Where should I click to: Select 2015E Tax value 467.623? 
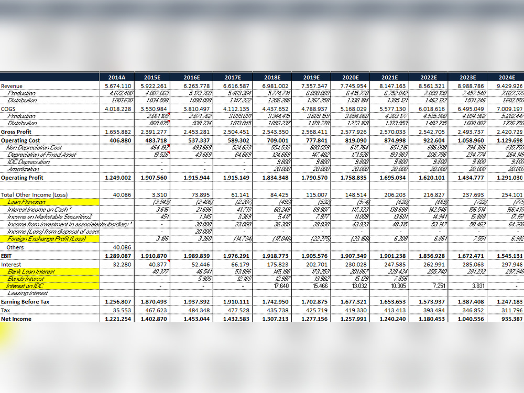point(156,310)
